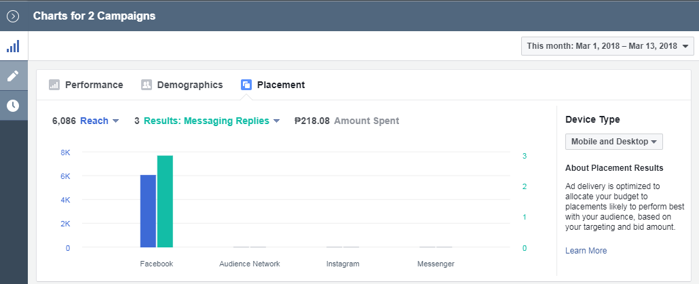Select the green Facebook results bar
This screenshot has height=284, width=699.
pos(165,201)
